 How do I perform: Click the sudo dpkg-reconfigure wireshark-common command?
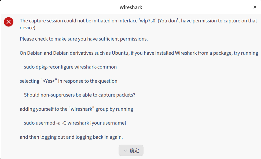tap(70, 67)
